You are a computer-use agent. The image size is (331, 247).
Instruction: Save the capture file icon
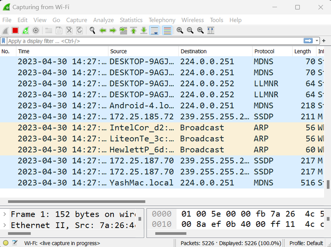click(59, 31)
